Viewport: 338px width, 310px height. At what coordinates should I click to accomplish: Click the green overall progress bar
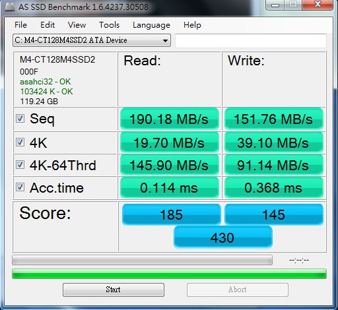pyautogui.click(x=169, y=274)
